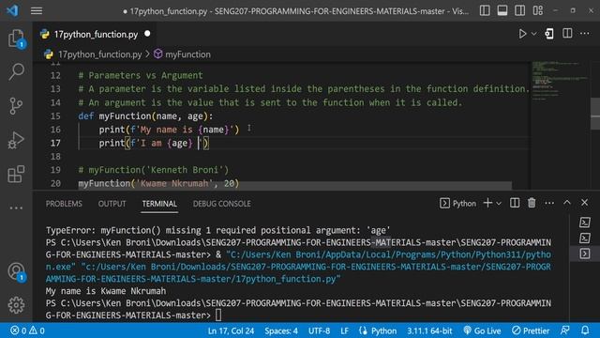
Task: Click the Python terminal profile label
Action: tap(458, 203)
